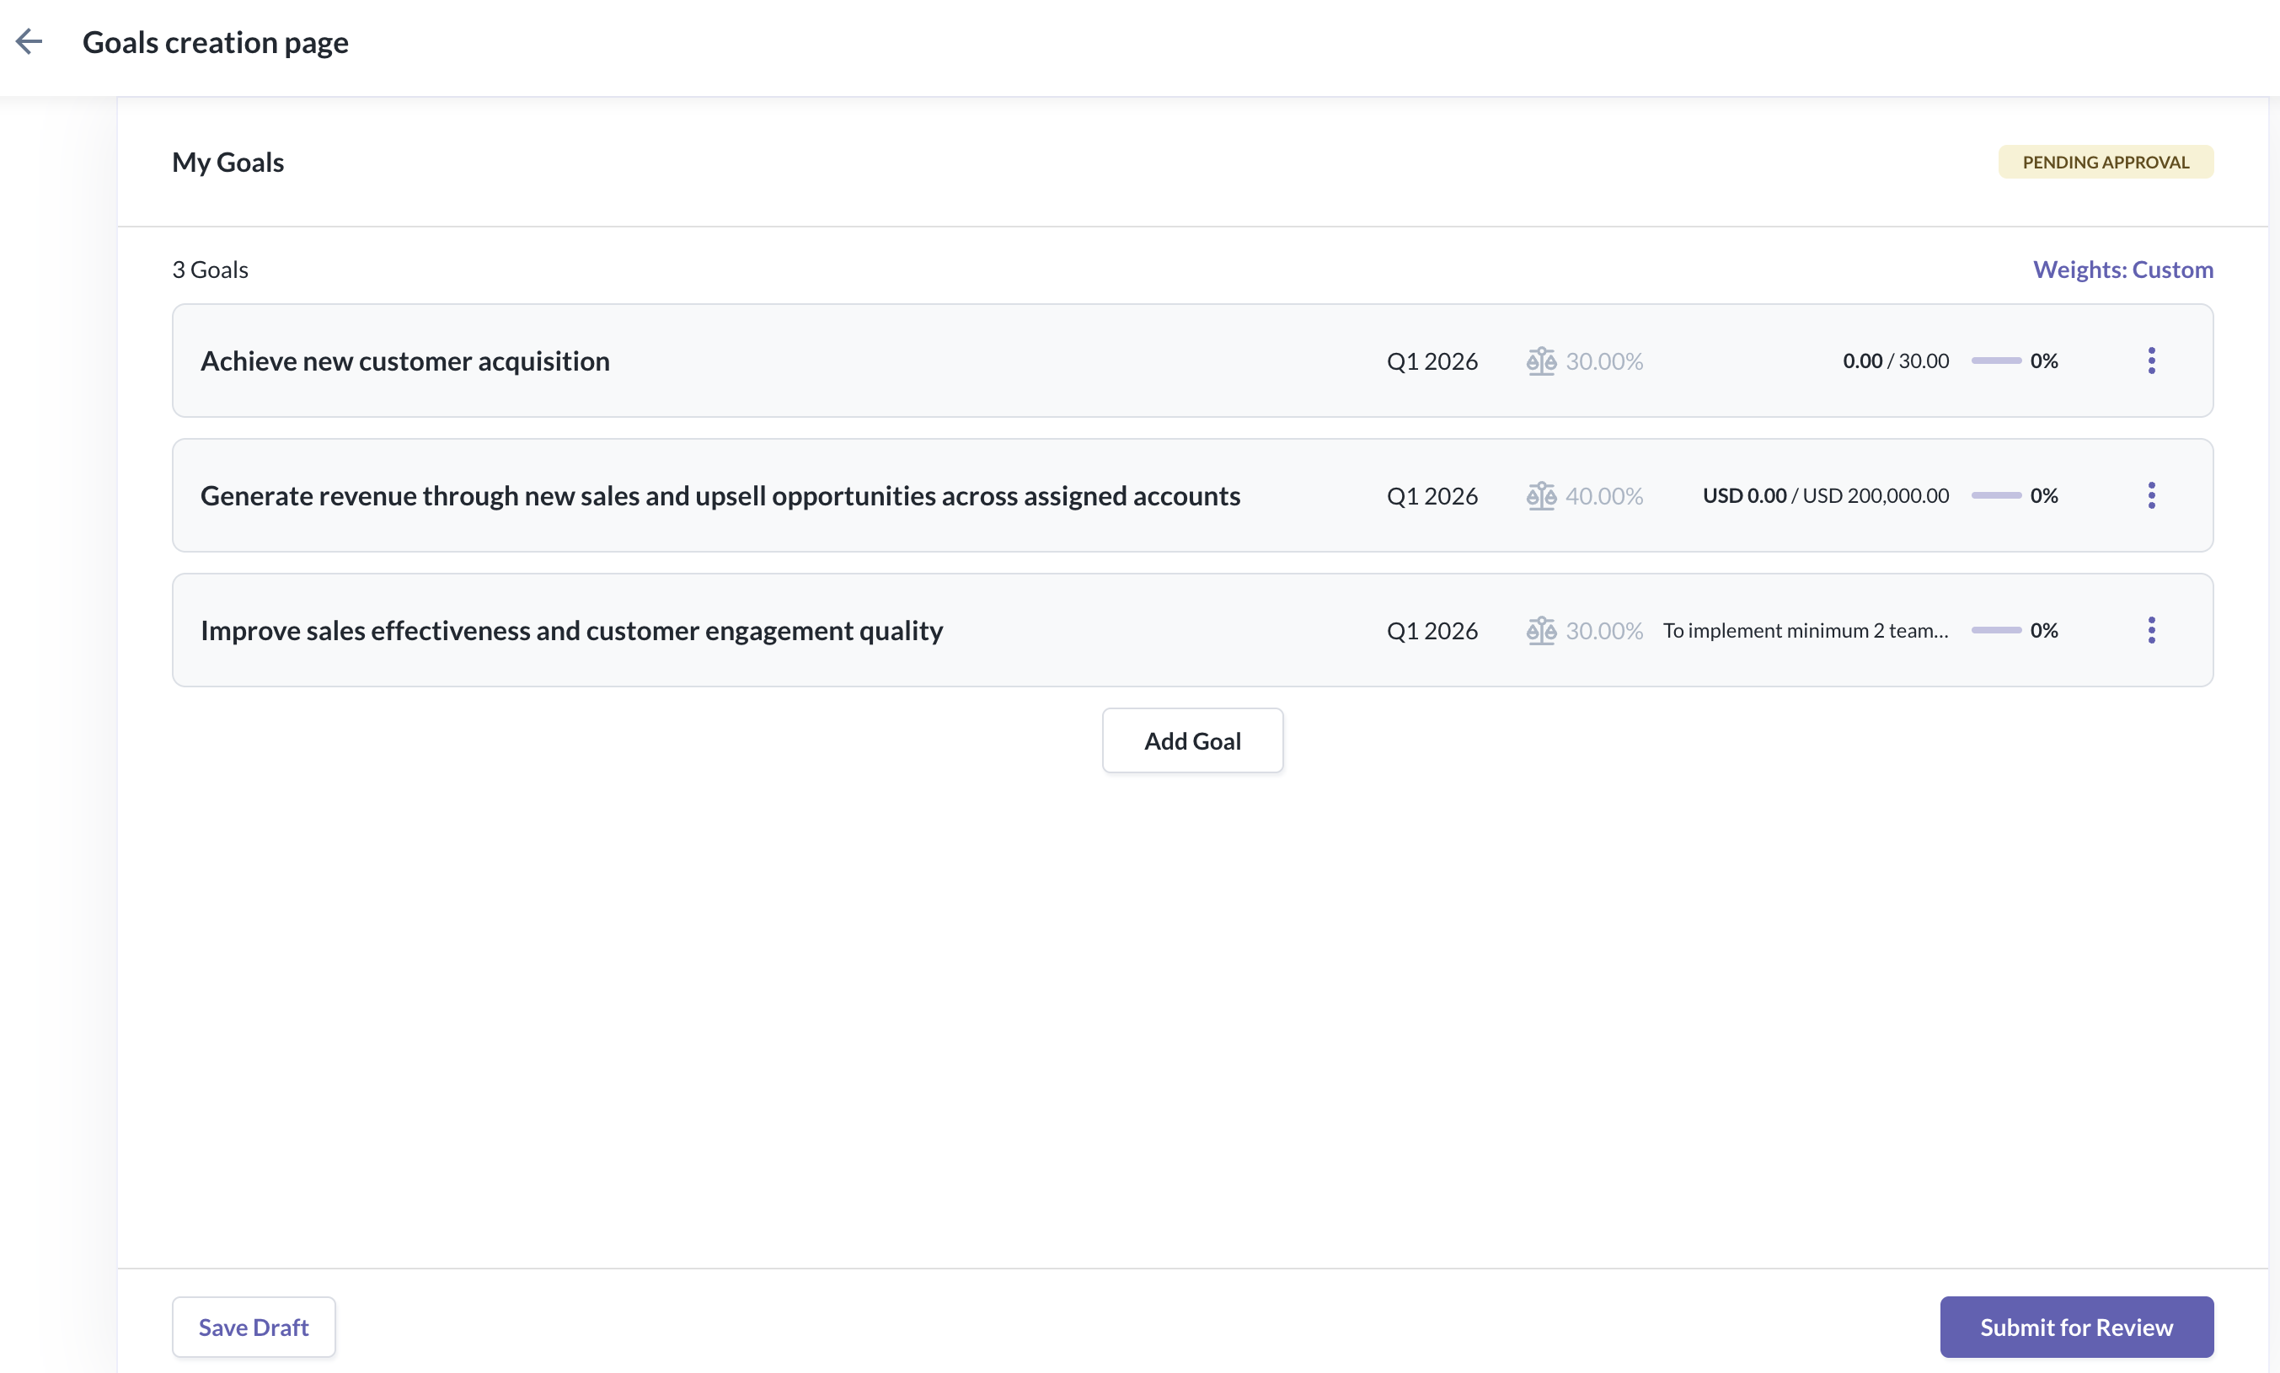Viewport: 2280px width, 1373px height.
Task: Click weight scale icon beside 30.00% first goal
Action: pos(1541,361)
